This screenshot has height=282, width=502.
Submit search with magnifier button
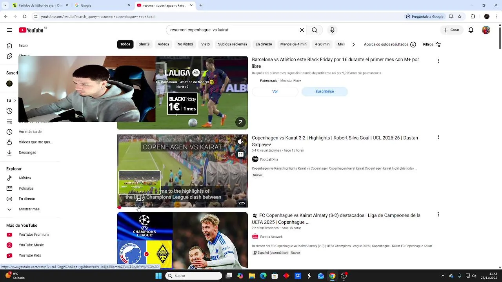(x=315, y=30)
